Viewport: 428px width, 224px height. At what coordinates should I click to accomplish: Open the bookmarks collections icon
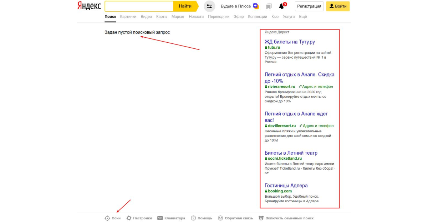coord(269,6)
